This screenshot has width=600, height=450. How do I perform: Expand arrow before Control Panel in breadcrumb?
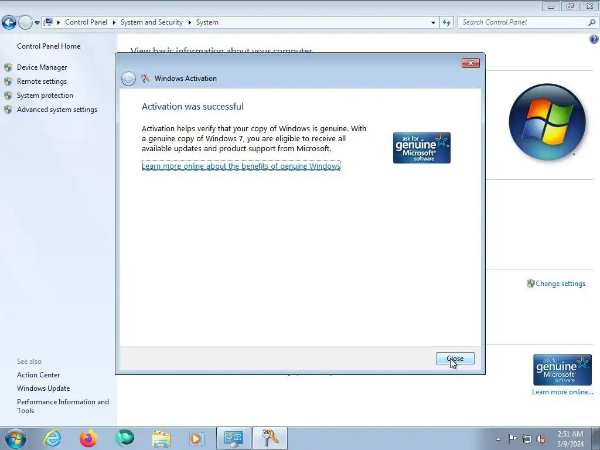click(x=59, y=23)
